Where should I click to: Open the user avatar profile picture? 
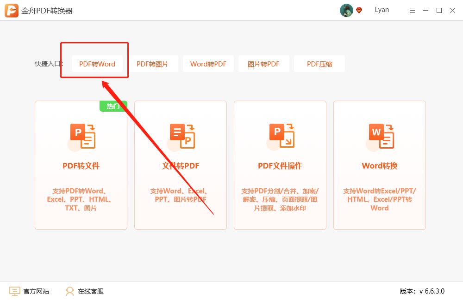346,10
